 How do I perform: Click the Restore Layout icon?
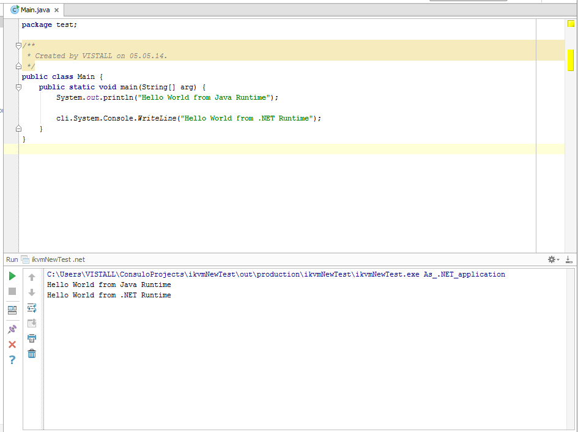pos(12,310)
